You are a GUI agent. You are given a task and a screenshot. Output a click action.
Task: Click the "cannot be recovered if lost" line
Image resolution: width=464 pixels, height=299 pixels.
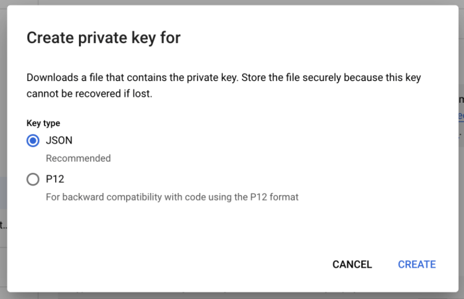89,94
